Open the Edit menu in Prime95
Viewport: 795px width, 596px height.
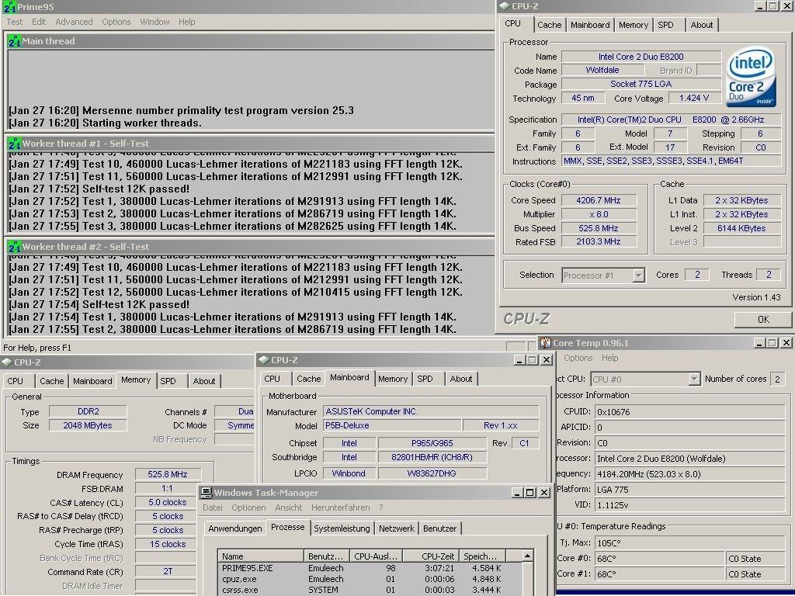tap(39, 22)
